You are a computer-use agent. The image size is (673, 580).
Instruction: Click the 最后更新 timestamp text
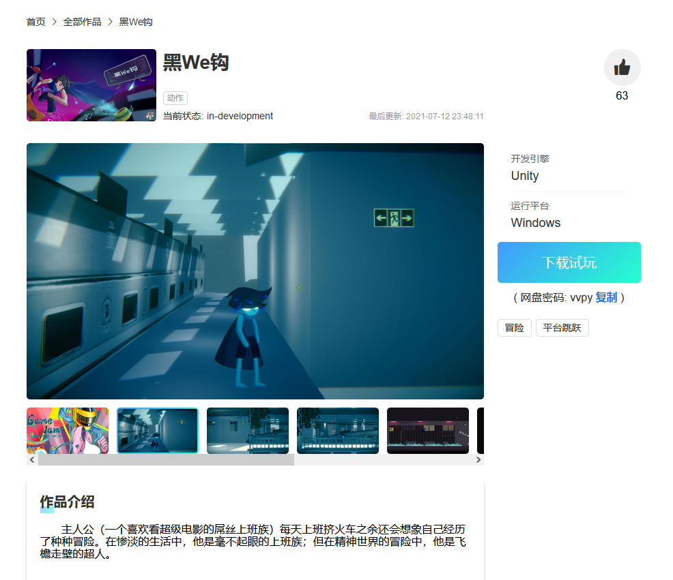[426, 117]
